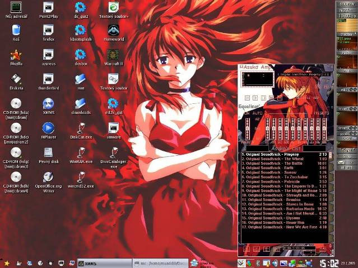This screenshot has width=358, height=268.
Task: Select playlist track 16 Honor Him
Action: (x=284, y=223)
